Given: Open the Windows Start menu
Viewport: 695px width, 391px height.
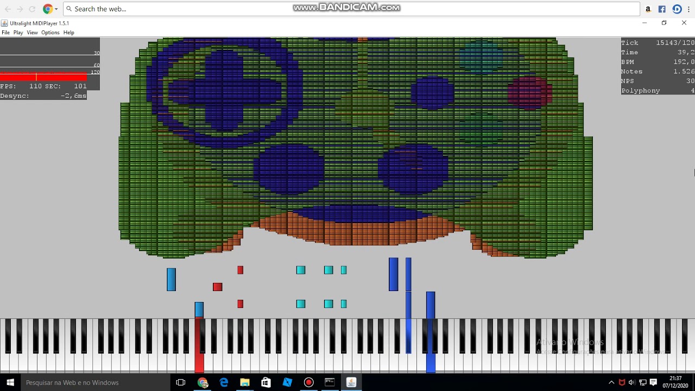Looking at the screenshot, I should coord(10,382).
